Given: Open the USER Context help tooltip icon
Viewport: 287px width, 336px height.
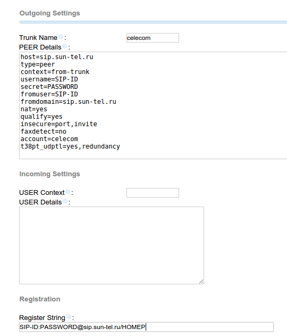Looking at the screenshot, I should coord(68,192).
